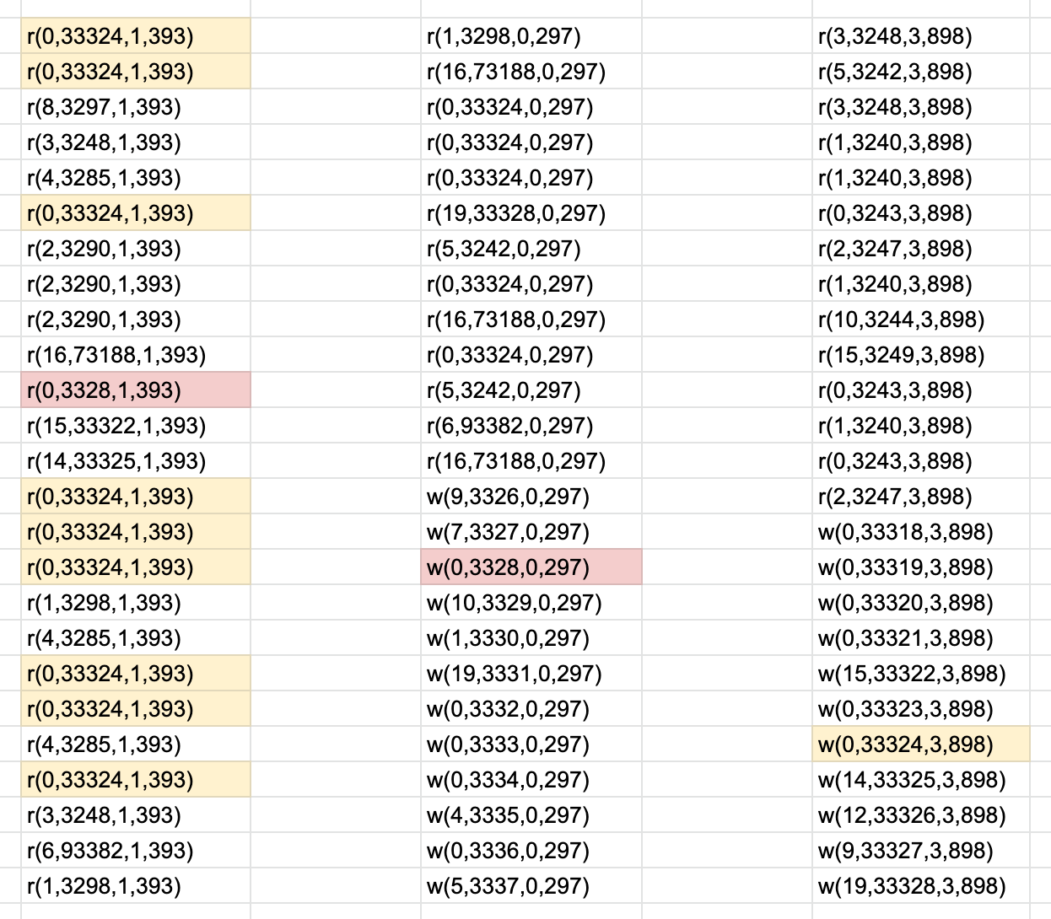The width and height of the screenshot is (1051, 919).
Task: Select cell w(5,3337,0,297)
Action: click(531, 886)
